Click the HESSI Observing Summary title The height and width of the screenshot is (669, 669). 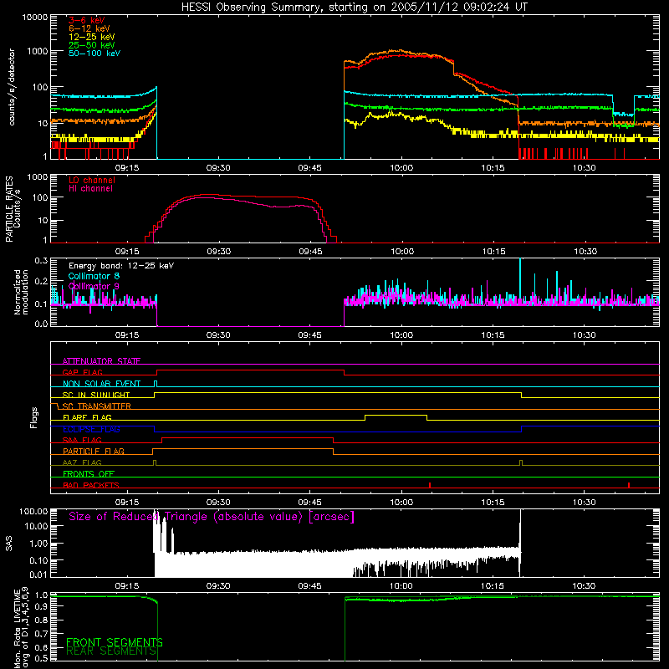(354, 8)
